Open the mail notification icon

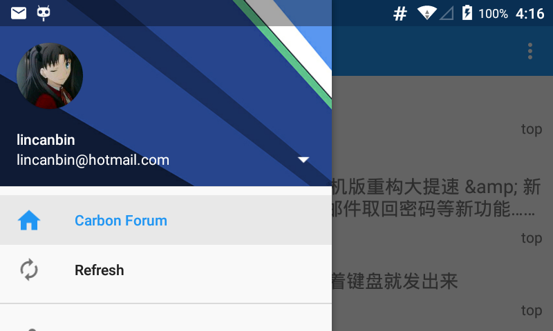(19, 13)
